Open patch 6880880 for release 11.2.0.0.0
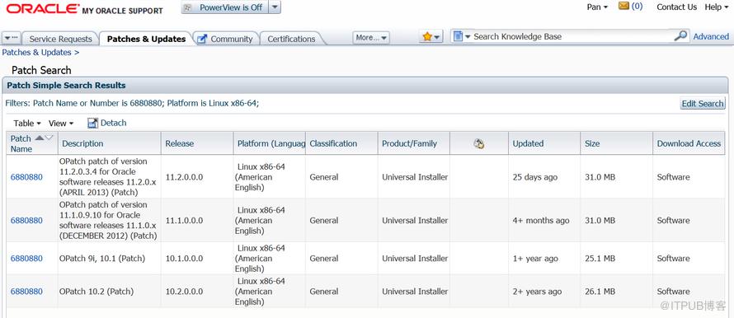 coord(26,177)
